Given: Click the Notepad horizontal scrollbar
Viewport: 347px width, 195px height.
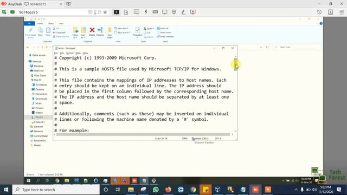Looking at the screenshot, I should coord(143,134).
